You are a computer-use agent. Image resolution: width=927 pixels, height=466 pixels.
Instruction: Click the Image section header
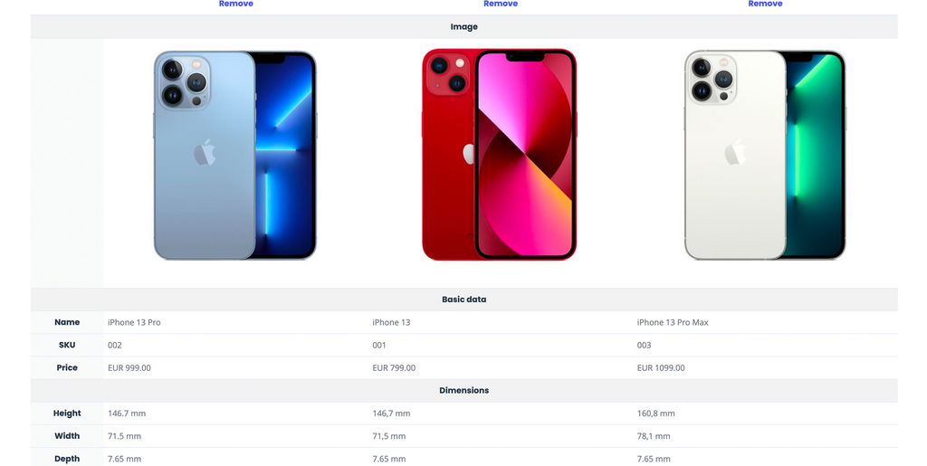464,26
